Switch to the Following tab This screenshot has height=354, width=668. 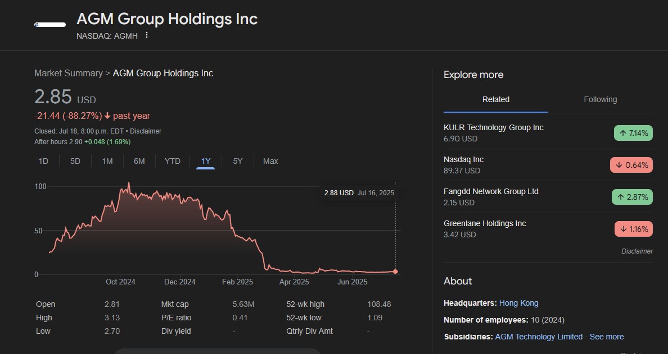601,99
